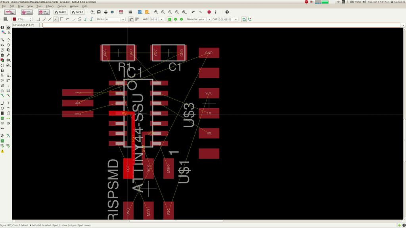
Task: Open the Tools menu
Action: click(x=39, y=6)
